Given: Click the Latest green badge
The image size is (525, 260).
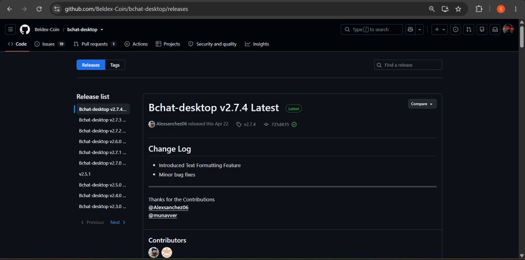Looking at the screenshot, I should tap(293, 108).
